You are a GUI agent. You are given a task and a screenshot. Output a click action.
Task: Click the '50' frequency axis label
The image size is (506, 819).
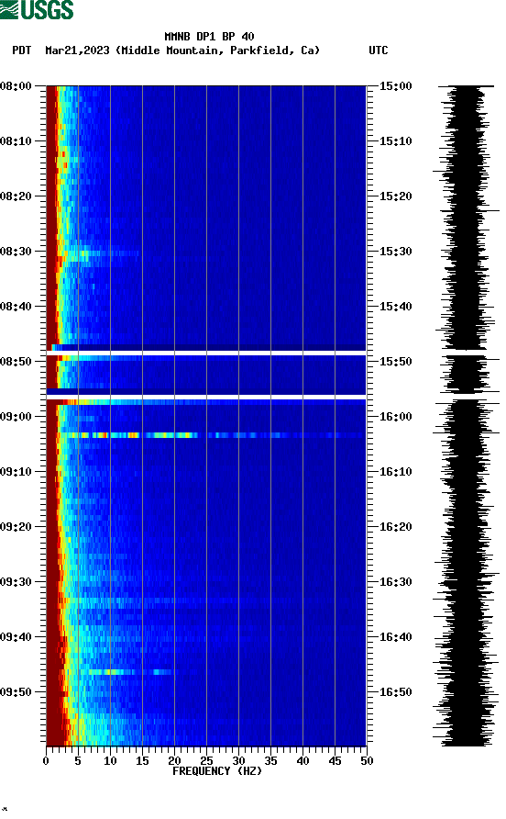[367, 760]
